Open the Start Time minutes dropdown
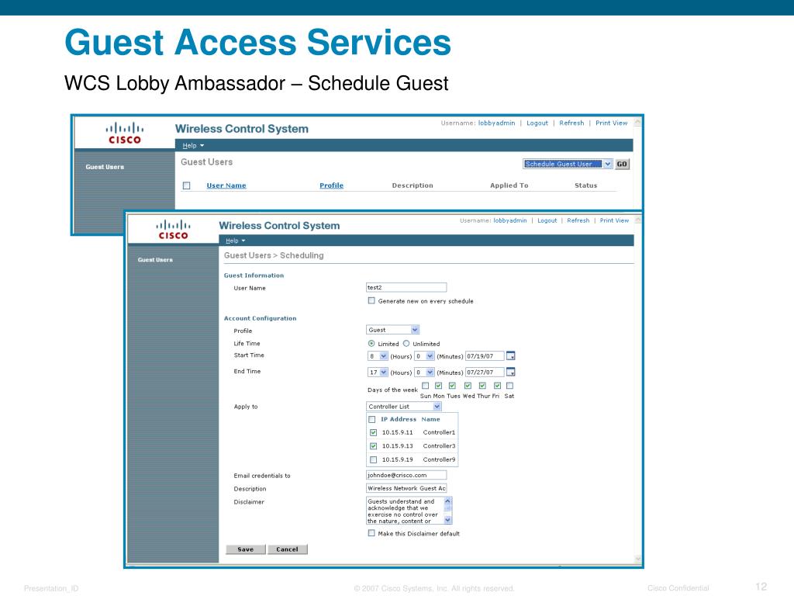The width and height of the screenshot is (794, 596). click(x=424, y=356)
